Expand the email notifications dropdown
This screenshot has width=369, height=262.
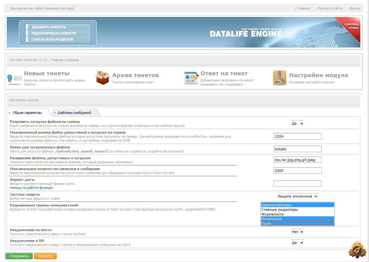[x=298, y=232]
